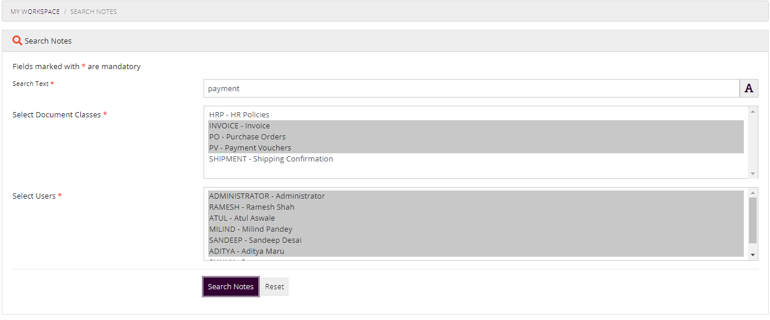Open MY WORKSPACE breadcrumb link

[x=35, y=12]
